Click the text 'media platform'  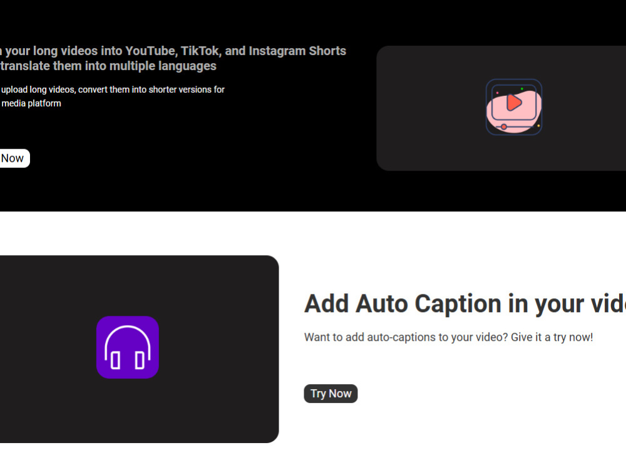31,103
